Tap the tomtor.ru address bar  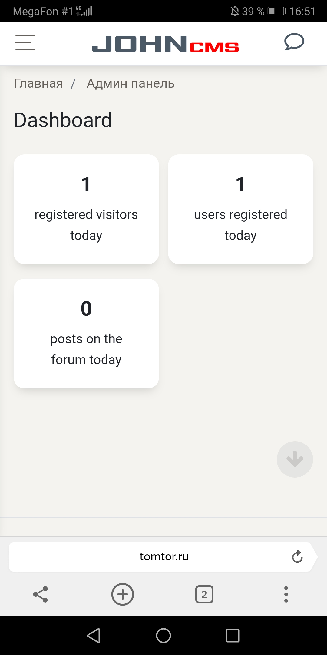[164, 557]
